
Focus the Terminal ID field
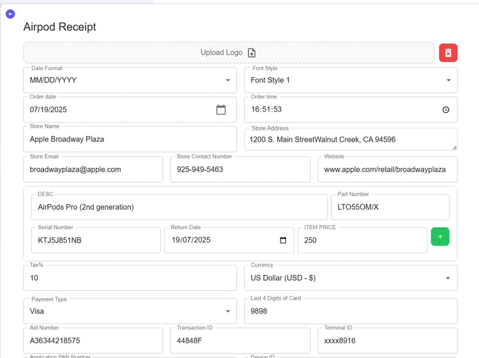(x=388, y=341)
